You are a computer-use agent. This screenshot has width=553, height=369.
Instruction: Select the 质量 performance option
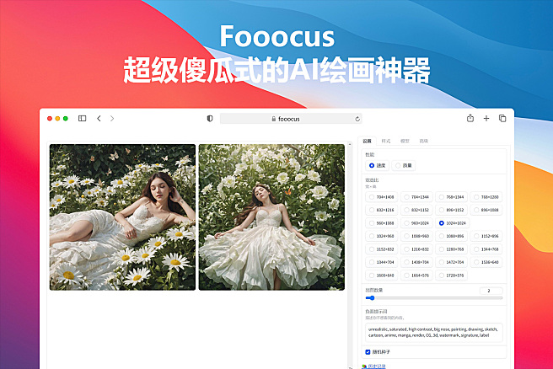(x=404, y=165)
